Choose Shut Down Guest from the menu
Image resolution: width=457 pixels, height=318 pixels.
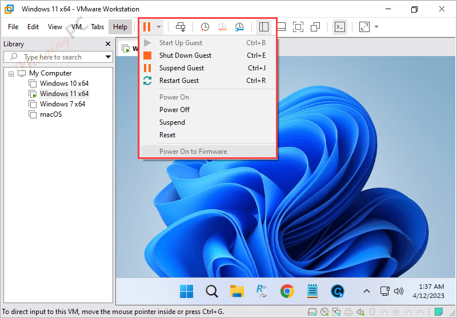pos(208,55)
